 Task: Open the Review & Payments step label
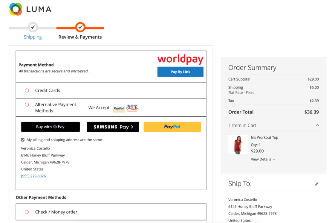[80, 37]
